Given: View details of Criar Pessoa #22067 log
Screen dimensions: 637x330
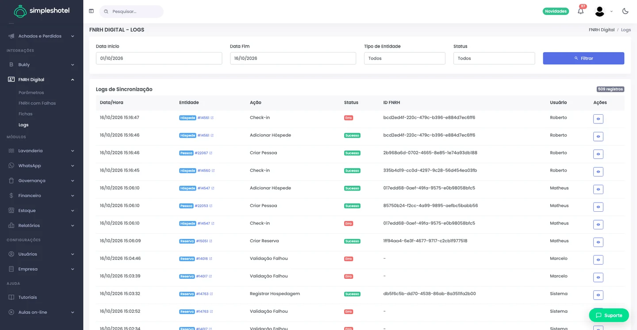Looking at the screenshot, I should click(x=598, y=154).
